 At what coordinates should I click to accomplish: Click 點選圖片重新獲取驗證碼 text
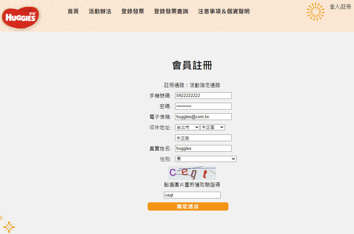click(x=192, y=185)
